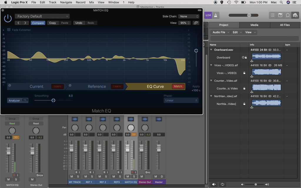The image size is (301, 188).
Task: Open the EQ display on MY TRACK channel
Action: [x=75, y=119]
